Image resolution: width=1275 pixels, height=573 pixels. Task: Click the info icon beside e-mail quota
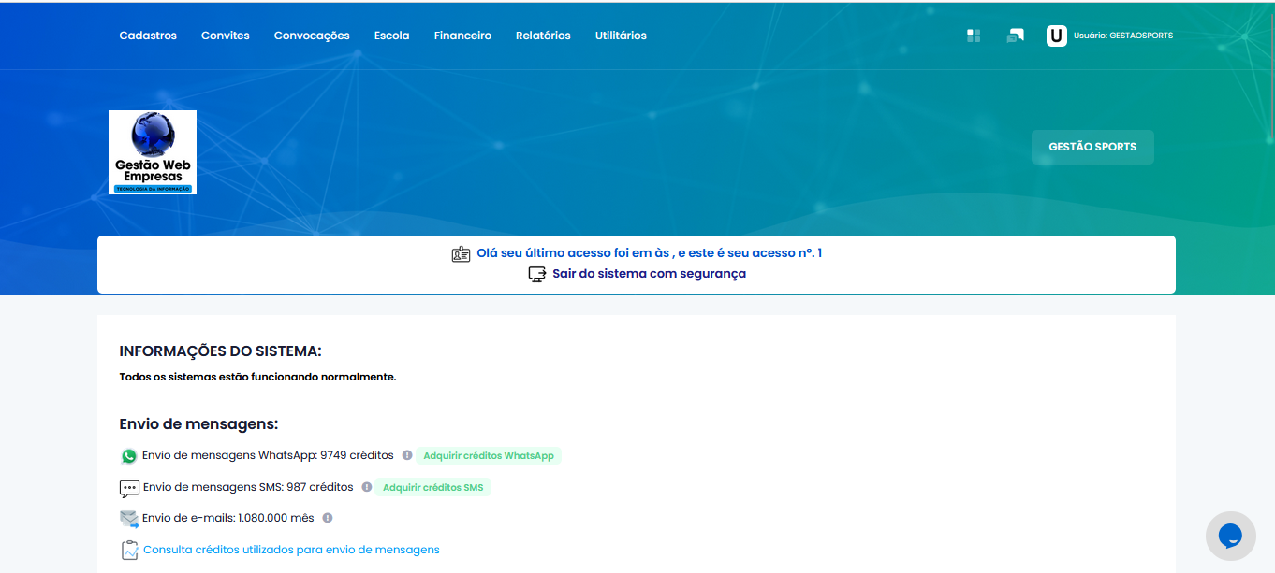click(327, 517)
